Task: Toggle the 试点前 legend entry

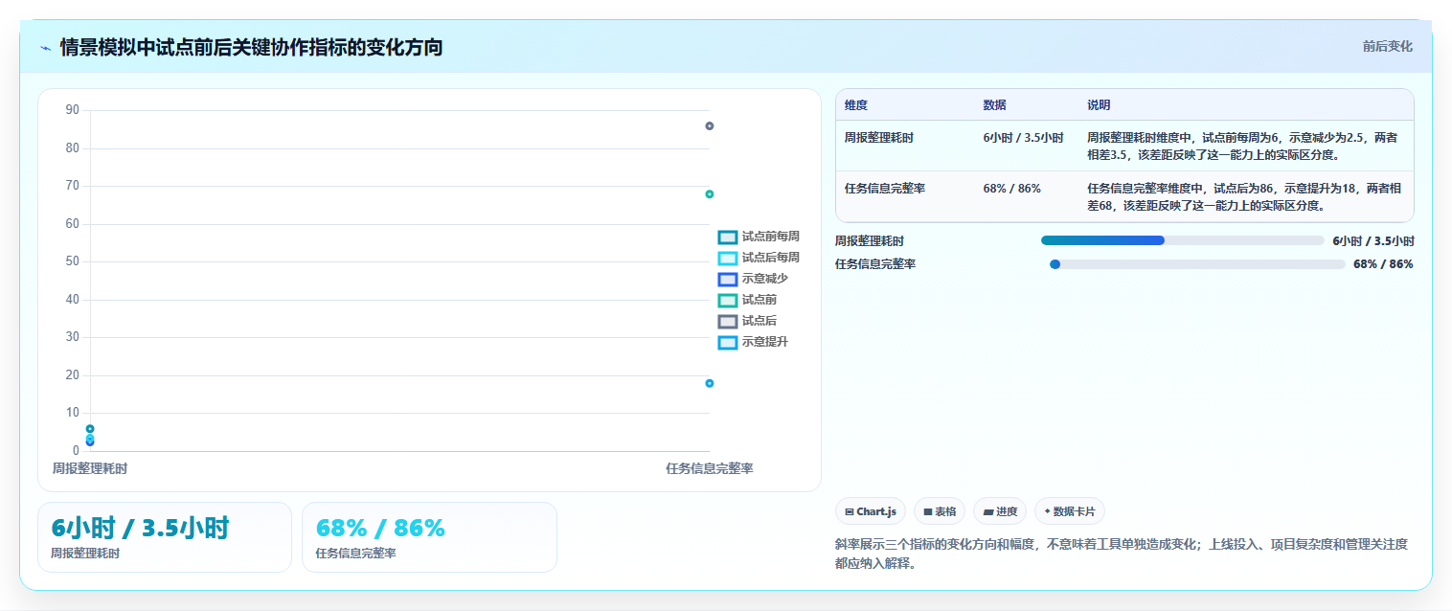Action: coord(748,300)
